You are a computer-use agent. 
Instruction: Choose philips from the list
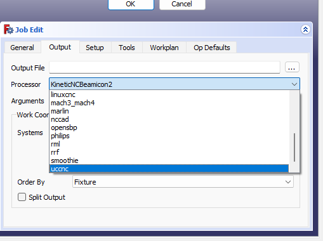[169, 136]
